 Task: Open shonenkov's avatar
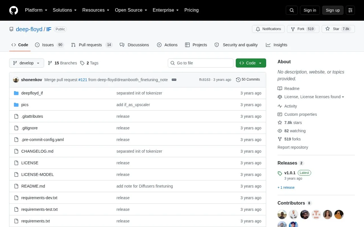click(x=16, y=80)
